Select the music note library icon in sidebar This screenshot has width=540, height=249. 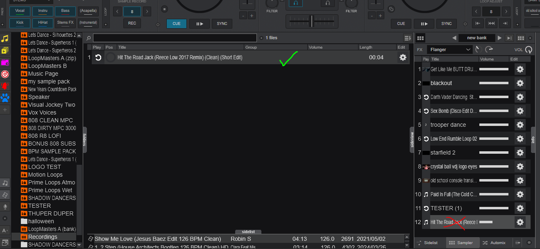coord(5,38)
